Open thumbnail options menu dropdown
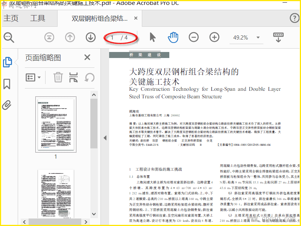301x226 pixels. pyautogui.click(x=33, y=78)
